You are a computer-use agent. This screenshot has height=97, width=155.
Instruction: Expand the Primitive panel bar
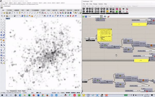[x=103, y=13]
